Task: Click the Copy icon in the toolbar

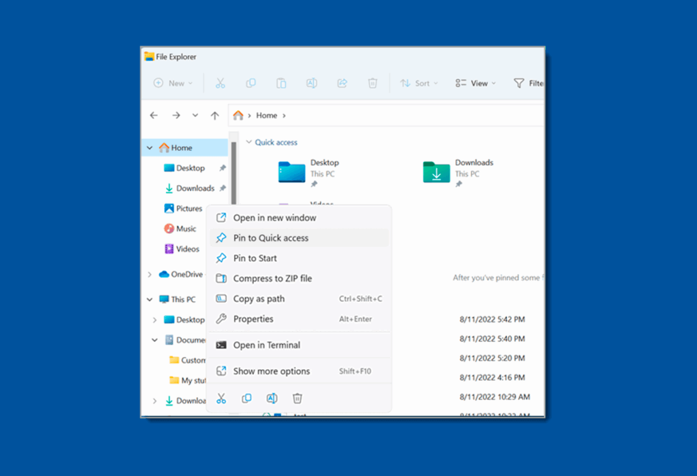Action: pos(250,82)
